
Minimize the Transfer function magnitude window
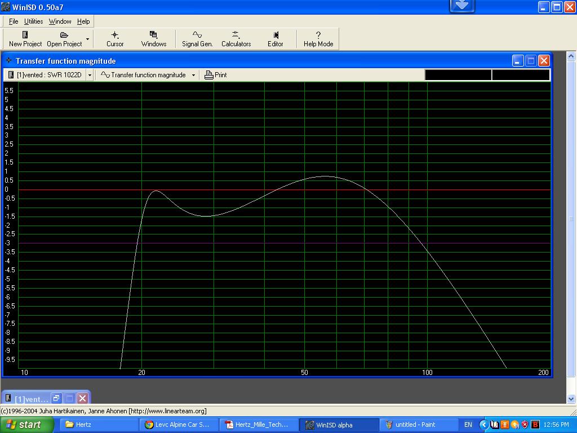click(x=518, y=61)
